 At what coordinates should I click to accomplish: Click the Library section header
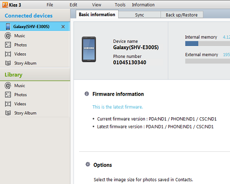coord(35,75)
